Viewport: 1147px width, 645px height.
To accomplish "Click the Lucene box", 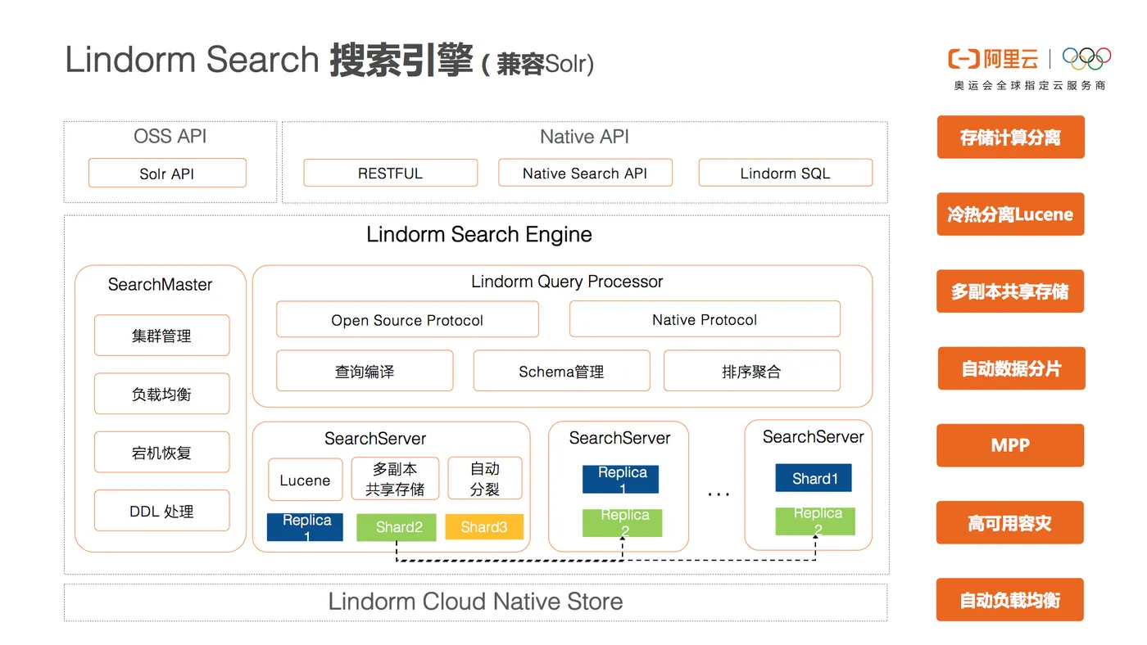I will tap(305, 480).
